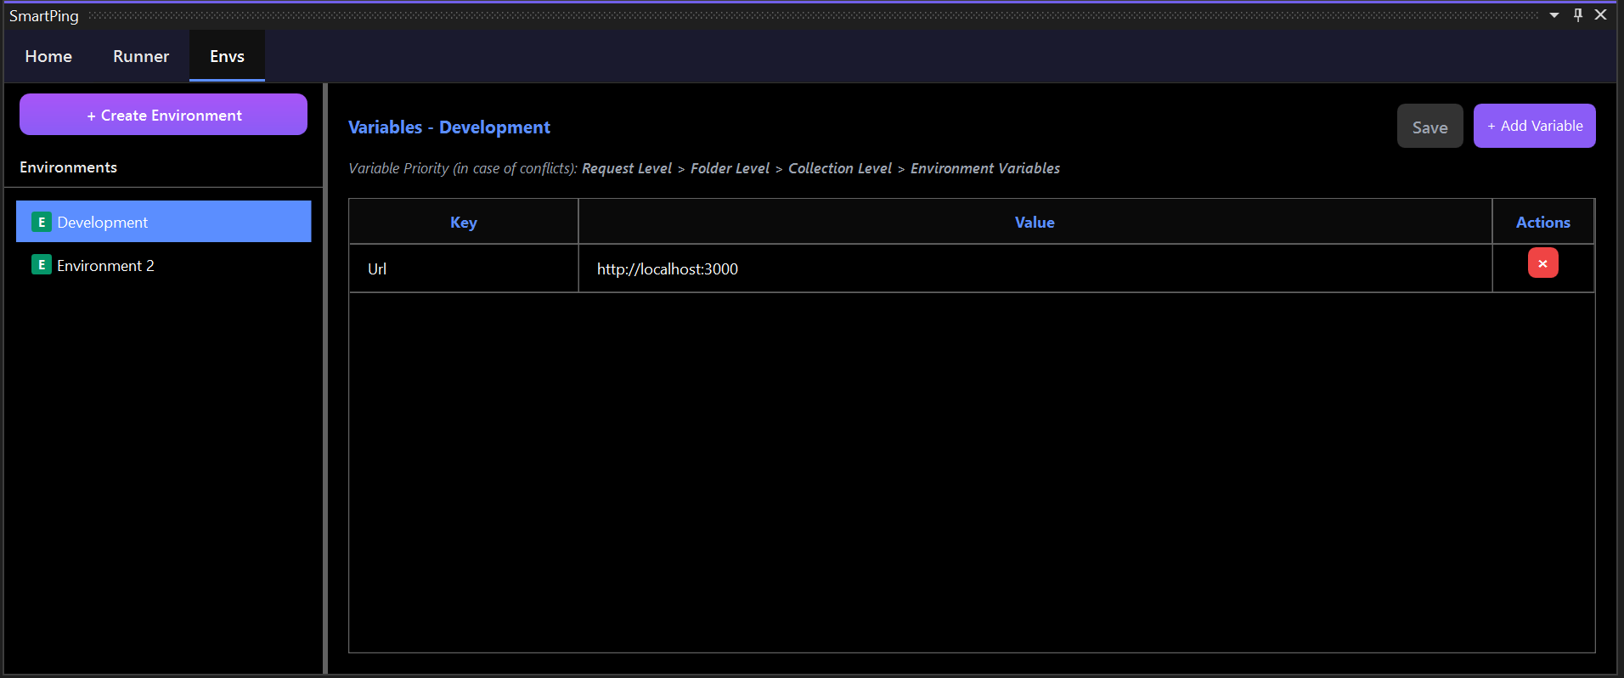Open the Runner tab

pyautogui.click(x=141, y=56)
